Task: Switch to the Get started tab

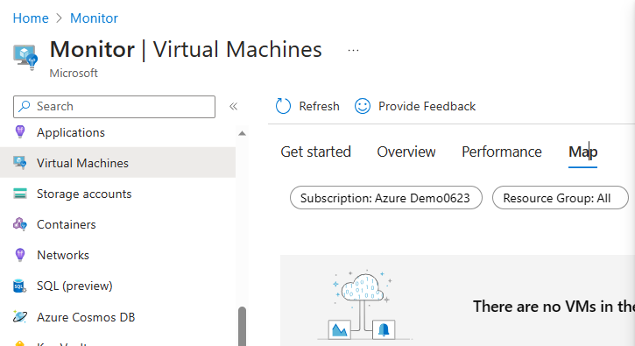Action: [x=316, y=152]
